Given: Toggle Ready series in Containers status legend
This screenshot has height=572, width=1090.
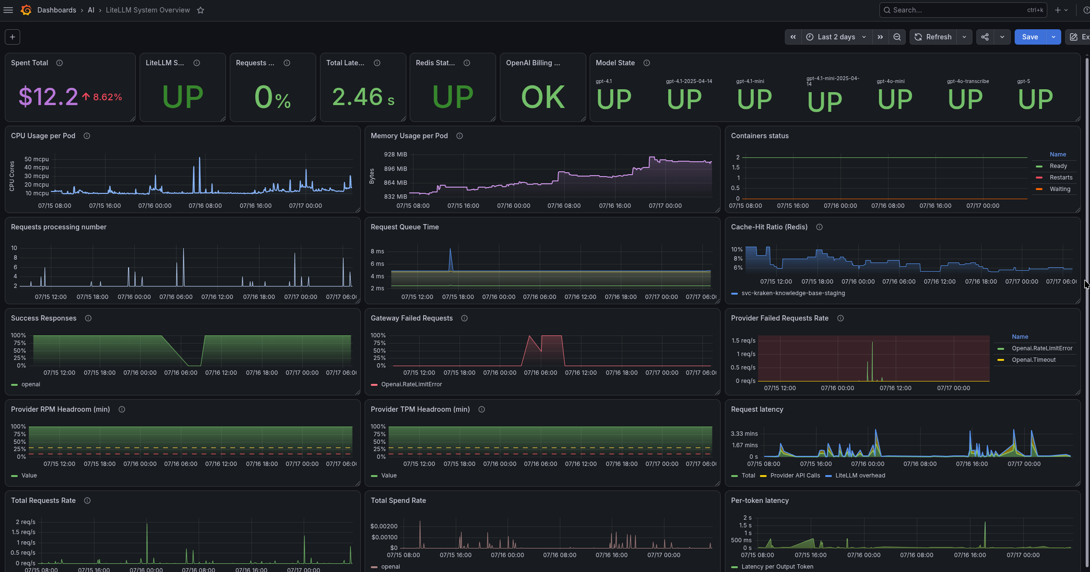Looking at the screenshot, I should pos(1058,166).
